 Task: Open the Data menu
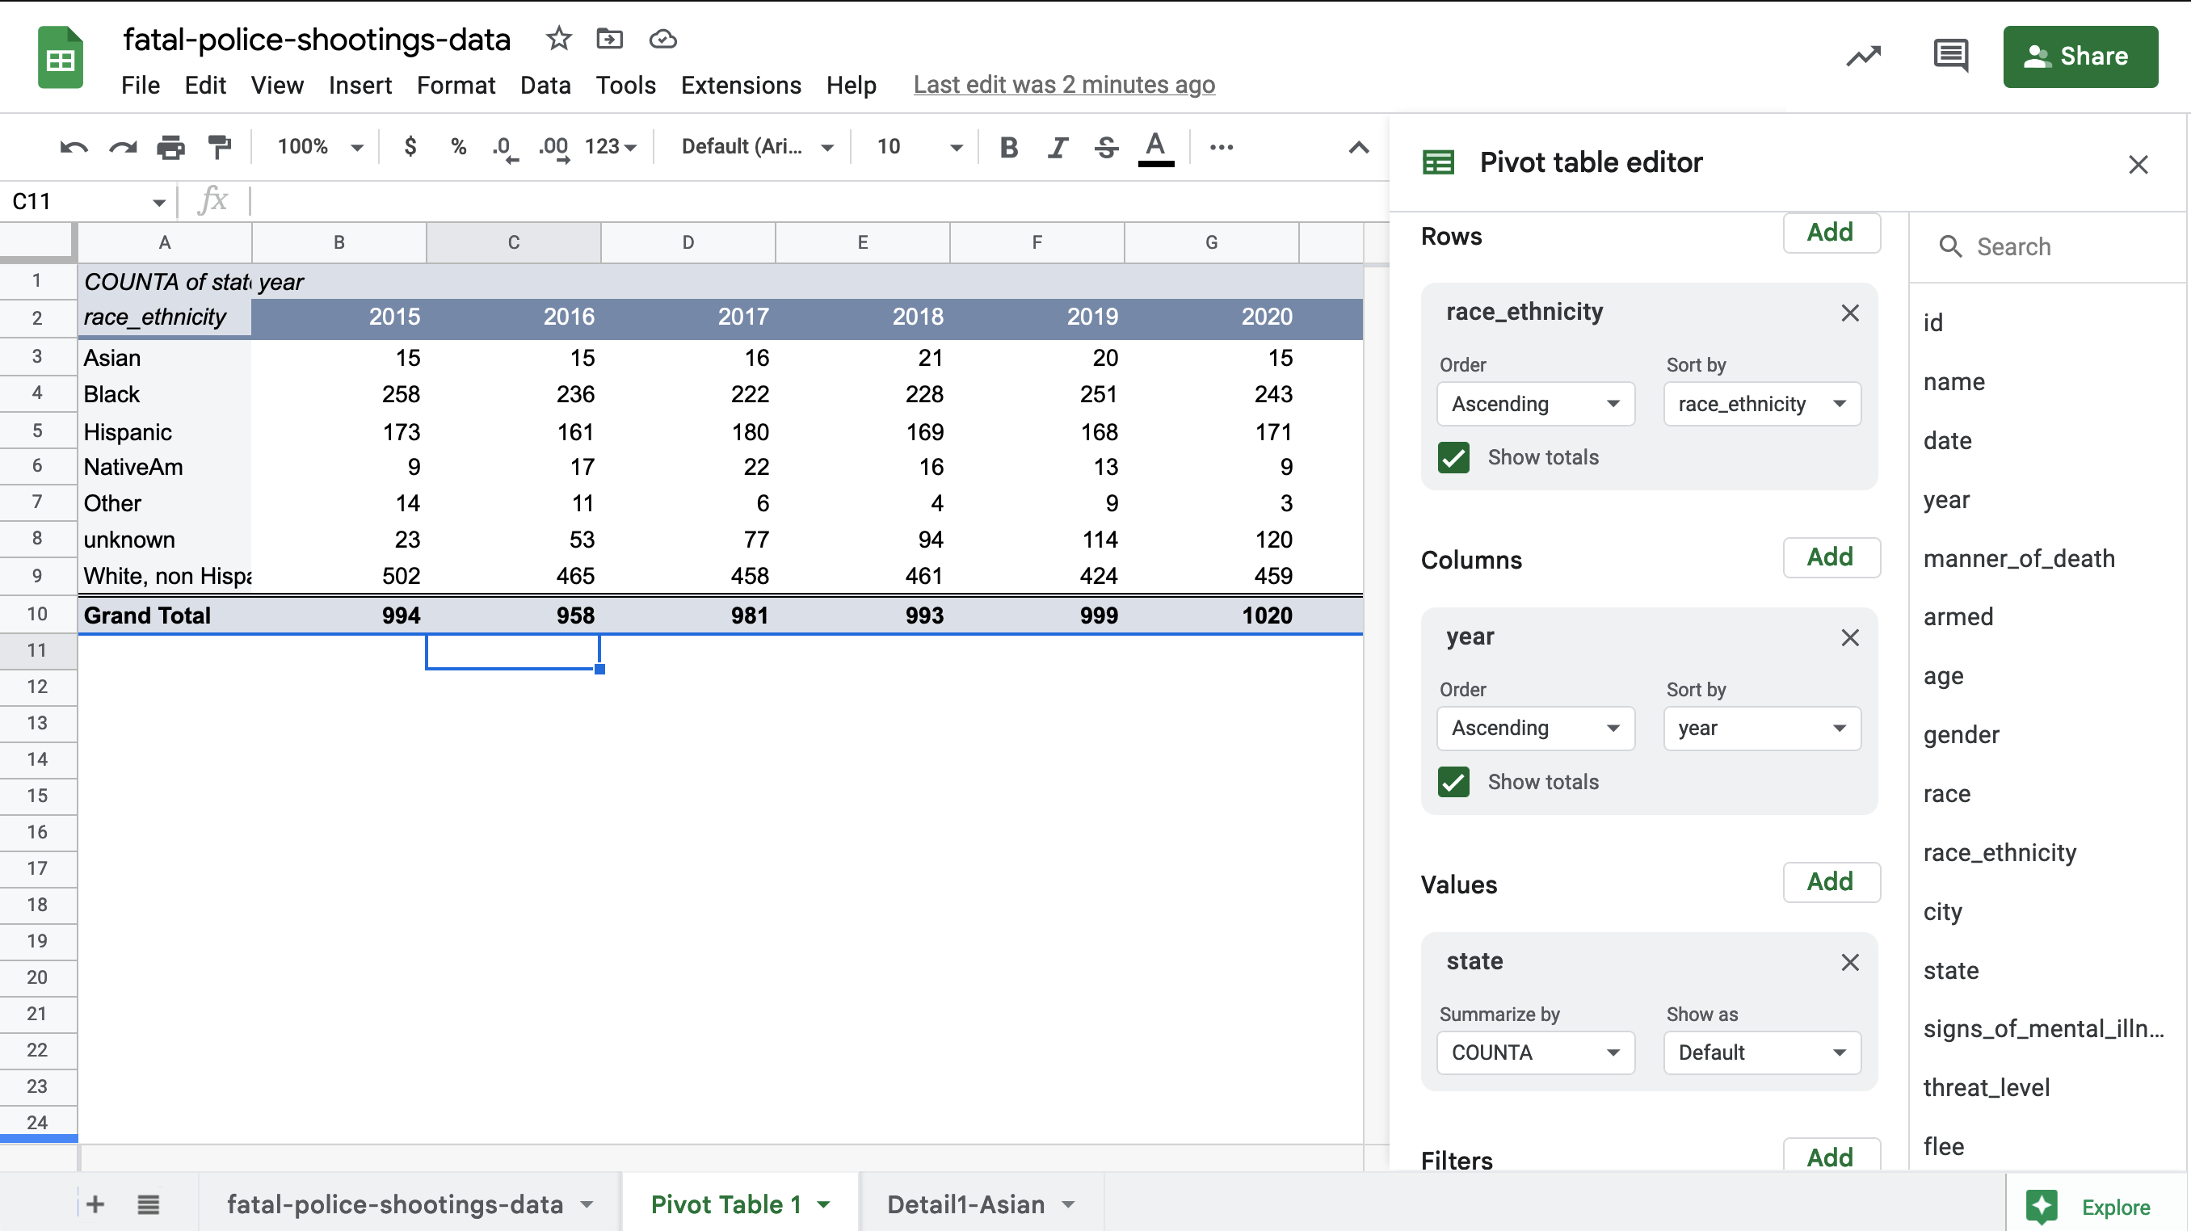[x=545, y=85]
